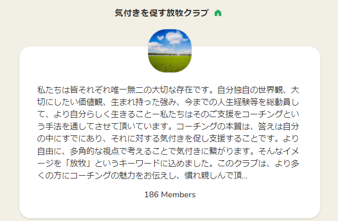
Task: Open the 気付きを促す放牧クラブ title link
Action: (162, 13)
